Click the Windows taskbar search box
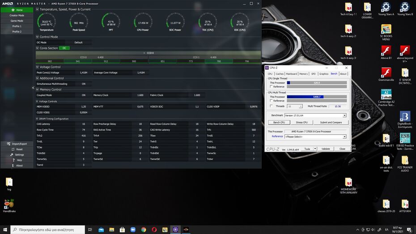The height and width of the screenshot is (234, 416). pos(47,230)
